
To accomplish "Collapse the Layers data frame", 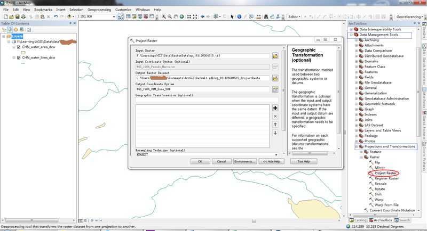I will tap(4, 36).
